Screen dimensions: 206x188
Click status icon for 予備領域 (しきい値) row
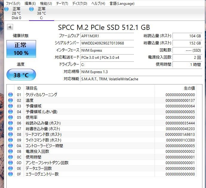(10, 112)
